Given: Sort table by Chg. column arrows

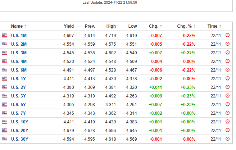Looking at the screenshot, I should 161,26.
